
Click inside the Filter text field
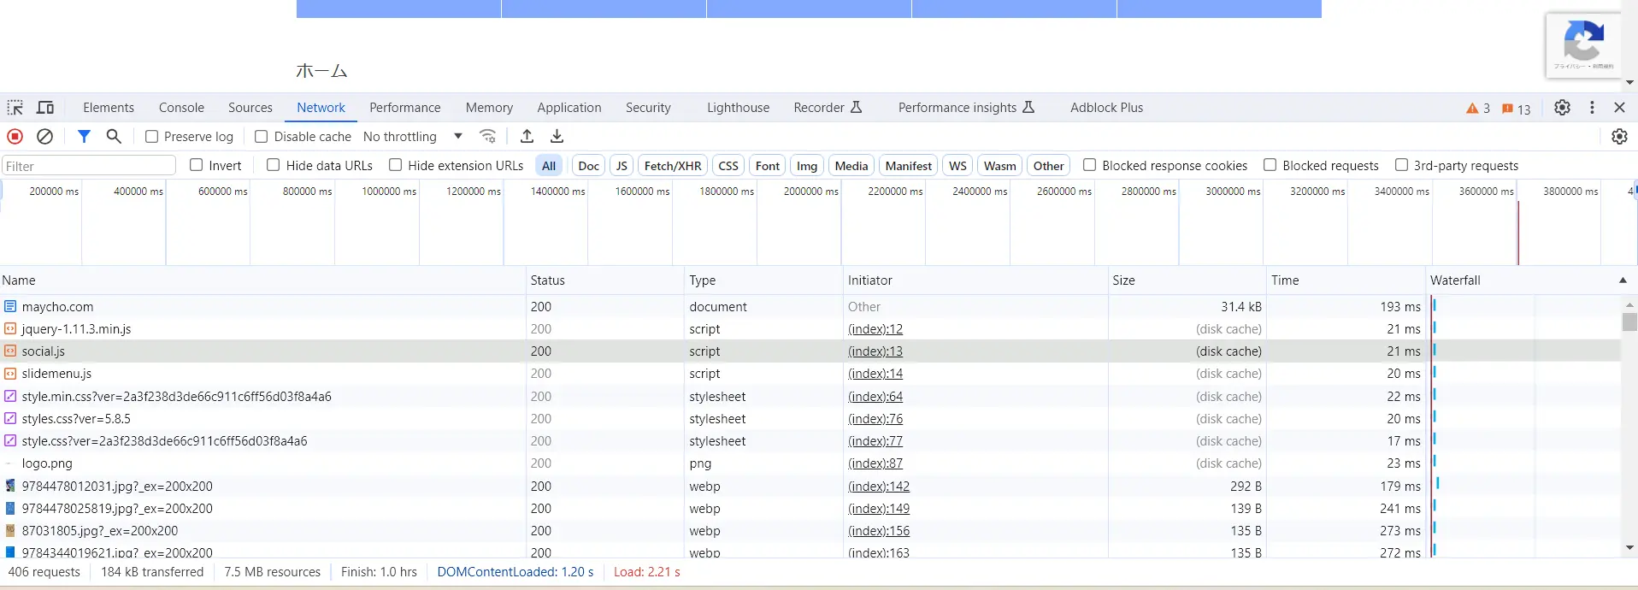[x=89, y=166]
